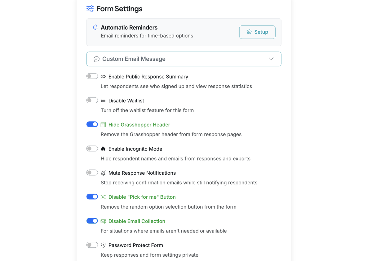This screenshot has height=261, width=372.
Task: Enable the Public Response Summary toggle
Action: click(92, 76)
